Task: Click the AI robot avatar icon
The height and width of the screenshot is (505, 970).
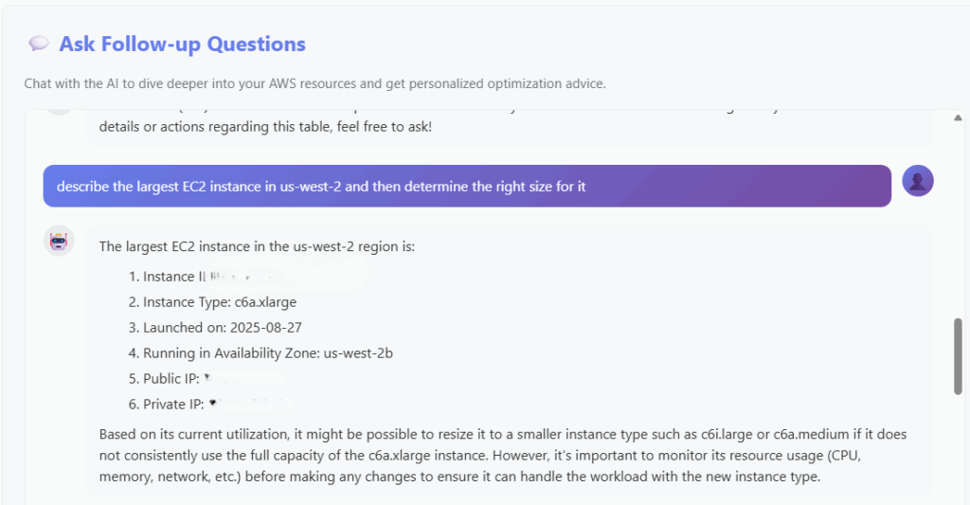Action: [59, 241]
